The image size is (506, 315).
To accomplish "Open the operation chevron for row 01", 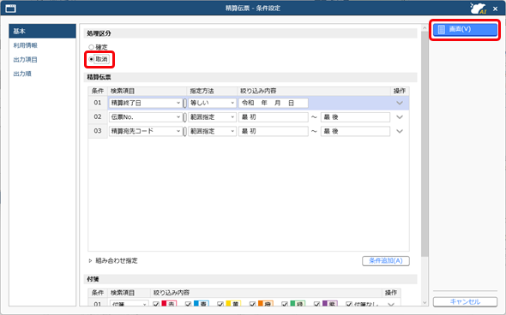I will [400, 103].
